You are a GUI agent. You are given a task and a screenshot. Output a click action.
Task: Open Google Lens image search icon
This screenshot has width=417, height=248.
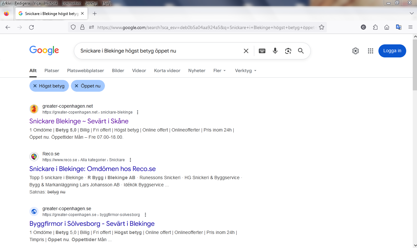tap(288, 51)
